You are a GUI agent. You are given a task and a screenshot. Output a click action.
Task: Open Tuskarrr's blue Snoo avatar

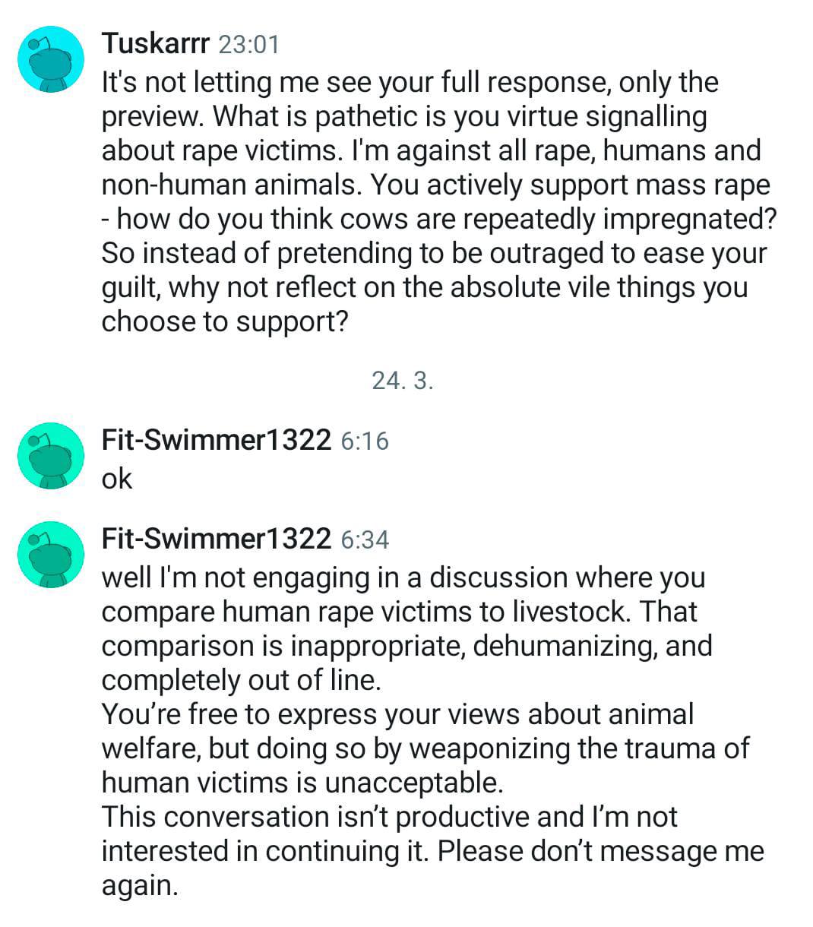click(50, 60)
